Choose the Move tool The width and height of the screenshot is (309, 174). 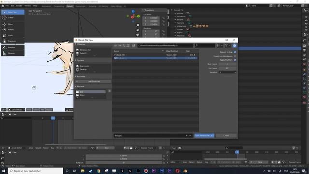click(x=13, y=24)
